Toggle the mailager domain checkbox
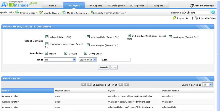 point(170,37)
